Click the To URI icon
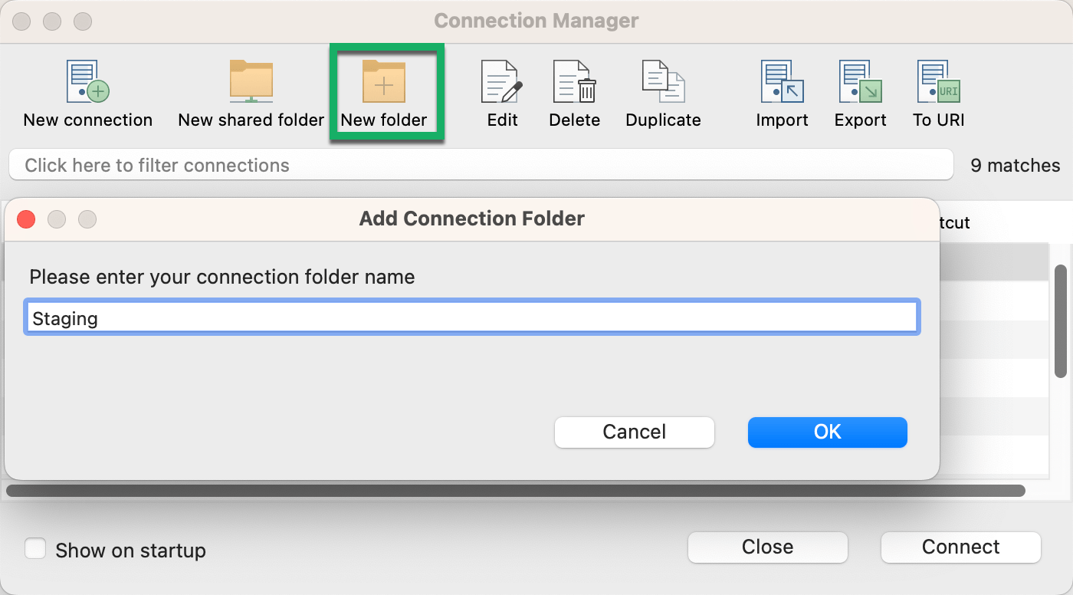The width and height of the screenshot is (1073, 595). point(938,83)
